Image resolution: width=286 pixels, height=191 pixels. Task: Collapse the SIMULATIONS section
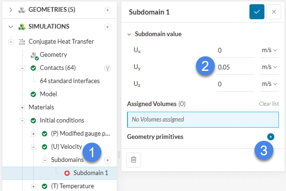[11, 27]
